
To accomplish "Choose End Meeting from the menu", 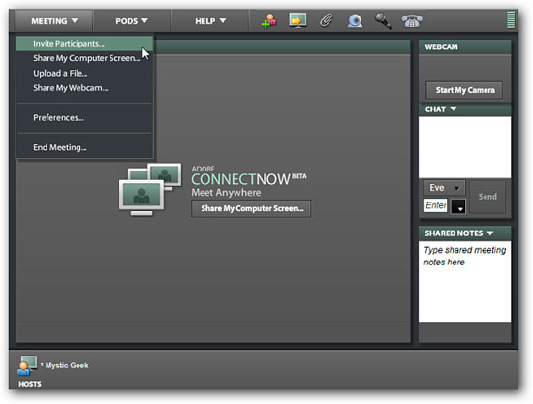I will point(84,147).
